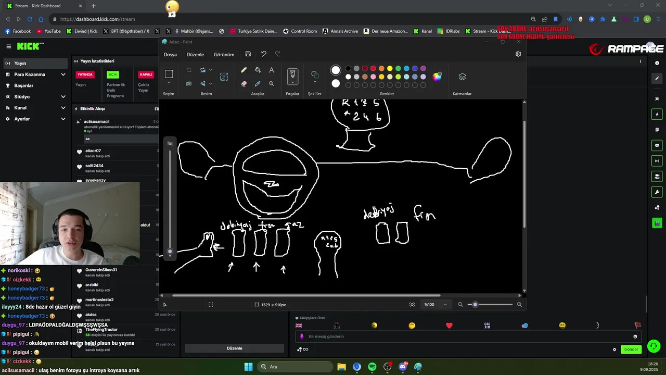Screen dimensions: 666x375
Task: Click the green support headset button
Action: tap(654, 346)
